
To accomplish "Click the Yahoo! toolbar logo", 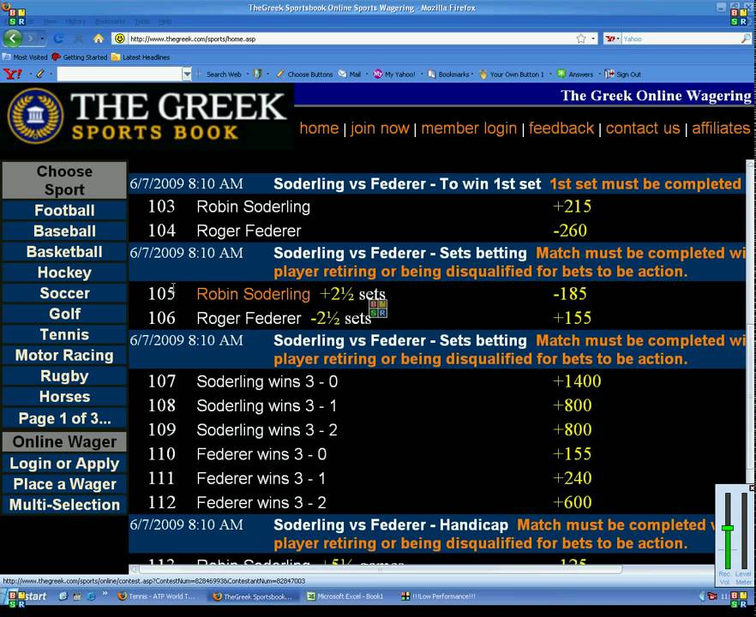I will click(x=13, y=75).
